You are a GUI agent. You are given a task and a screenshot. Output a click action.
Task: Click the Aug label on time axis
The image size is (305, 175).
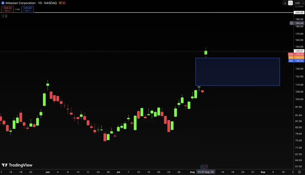(192, 172)
